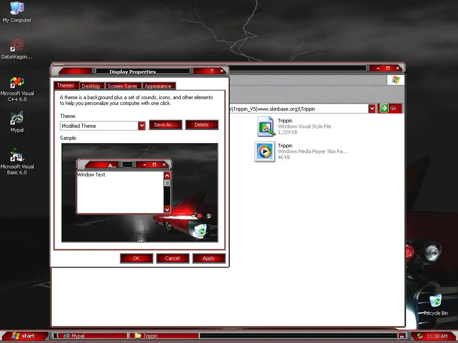This screenshot has height=343, width=458.
Task: Click the taskbar clock showing 11:38 AM
Action: pos(437,336)
